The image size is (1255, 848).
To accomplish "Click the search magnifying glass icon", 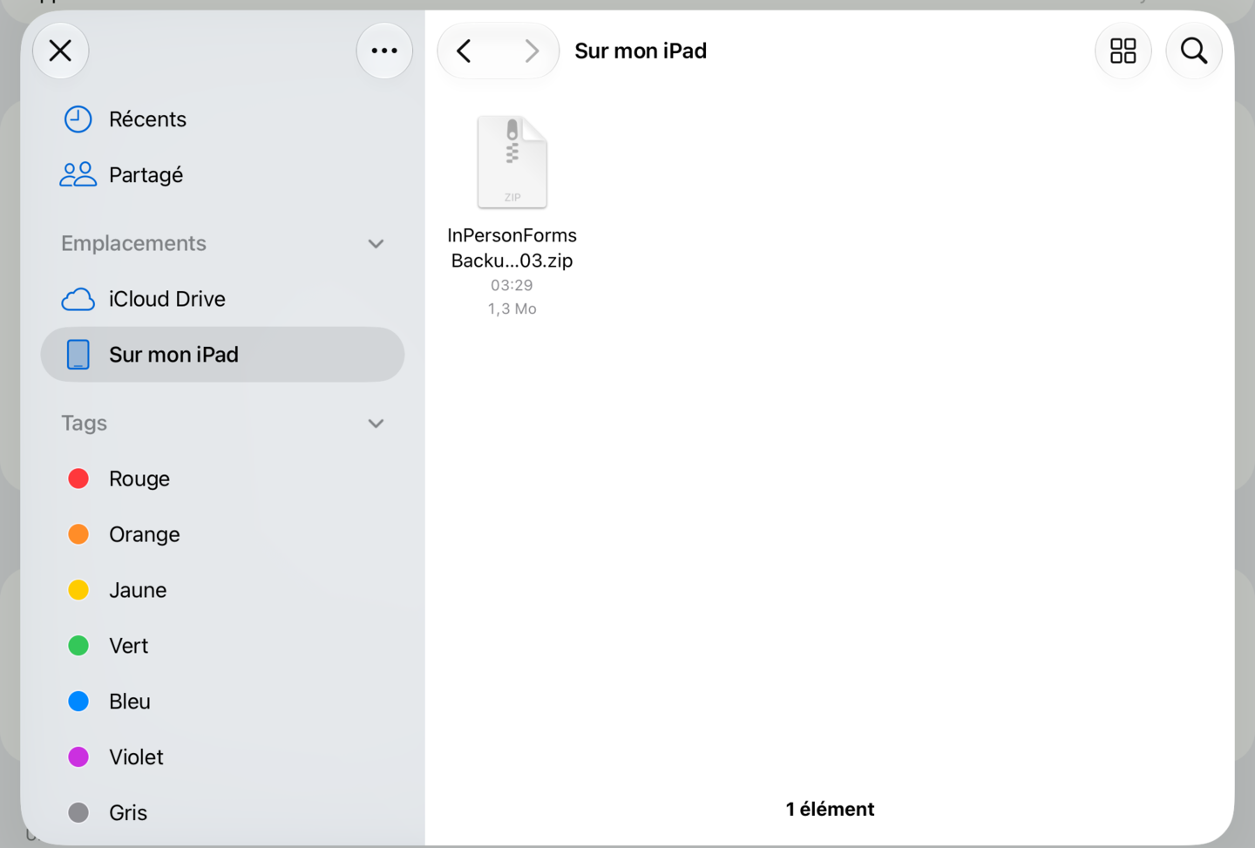I will click(1194, 51).
